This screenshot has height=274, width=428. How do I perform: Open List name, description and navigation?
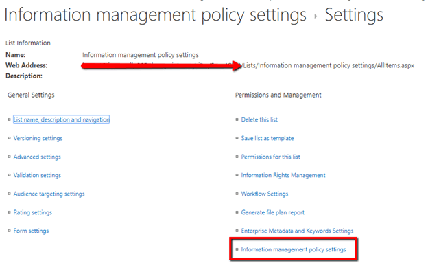[x=62, y=119]
